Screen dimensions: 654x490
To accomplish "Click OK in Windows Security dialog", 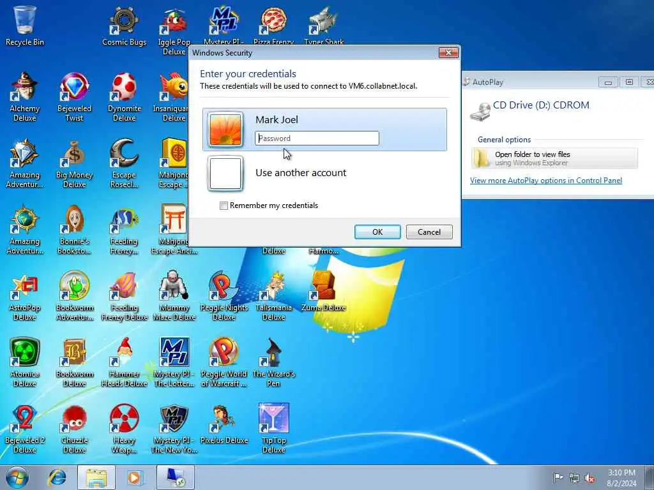I will (377, 232).
